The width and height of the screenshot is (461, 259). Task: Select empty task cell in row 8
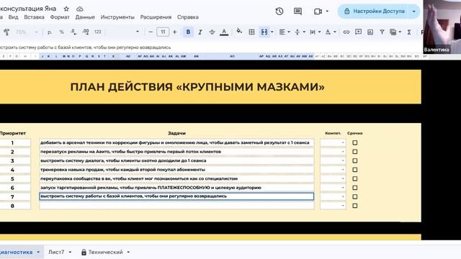176,206
